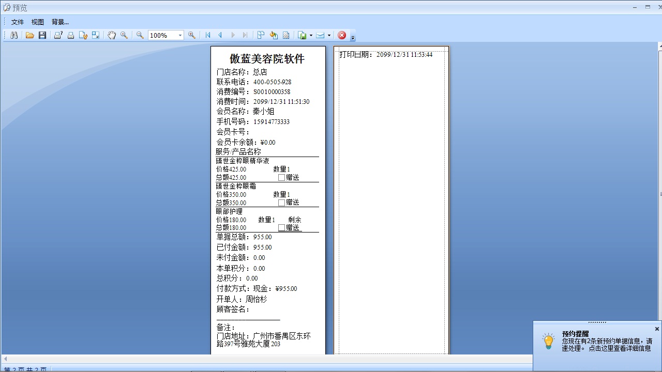Toggle 赠送 checkbox for 臻世金粹眼精华液
662x372 pixels.
282,177
